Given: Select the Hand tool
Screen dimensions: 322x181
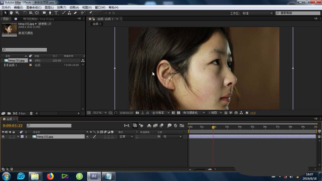Looking at the screenshot, I should pyautogui.click(x=11, y=13).
